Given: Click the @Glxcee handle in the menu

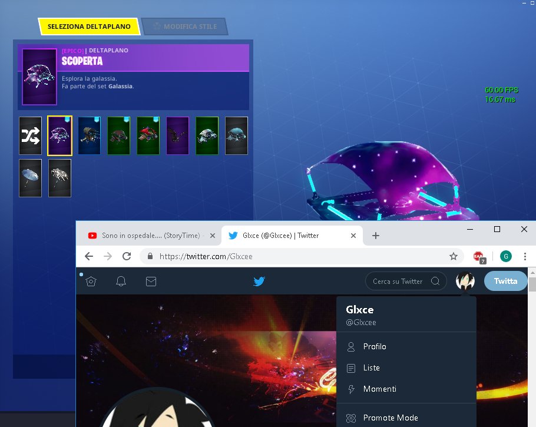Looking at the screenshot, I should pos(361,322).
